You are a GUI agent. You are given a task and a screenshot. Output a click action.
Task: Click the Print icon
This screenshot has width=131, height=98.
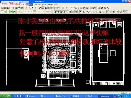[16, 8]
